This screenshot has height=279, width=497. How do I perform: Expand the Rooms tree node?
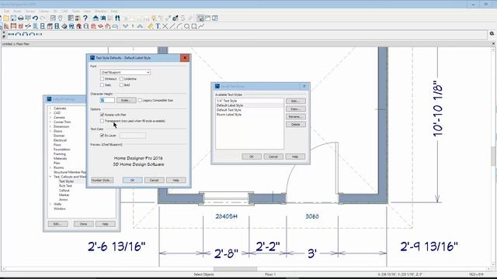50,167
